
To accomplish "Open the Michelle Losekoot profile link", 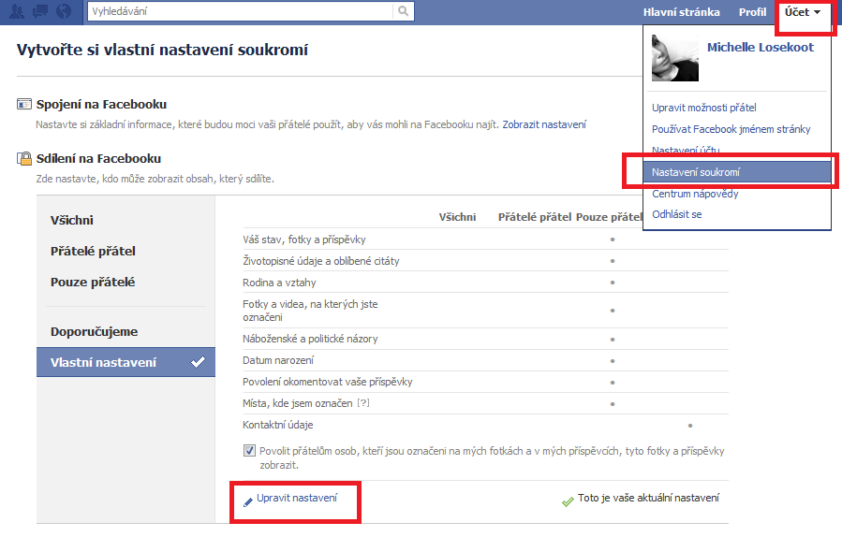I will (x=761, y=47).
